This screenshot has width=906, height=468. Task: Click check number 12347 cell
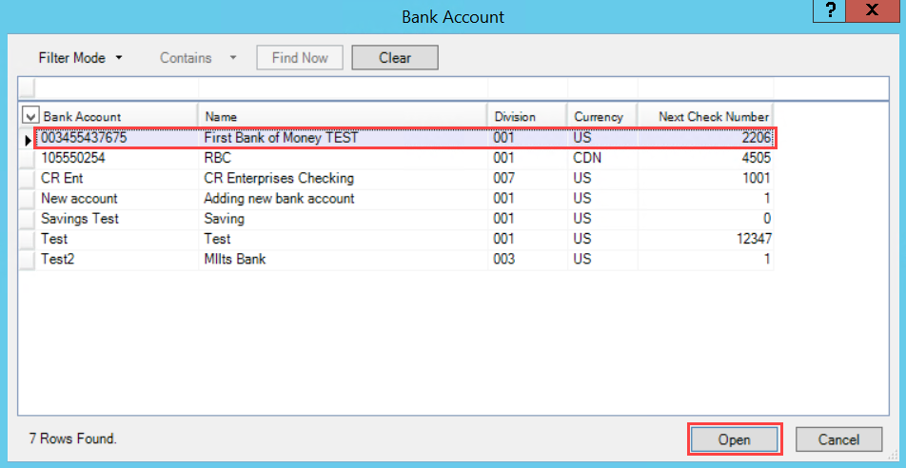coord(706,239)
